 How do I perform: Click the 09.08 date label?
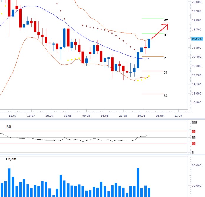[86, 116]
